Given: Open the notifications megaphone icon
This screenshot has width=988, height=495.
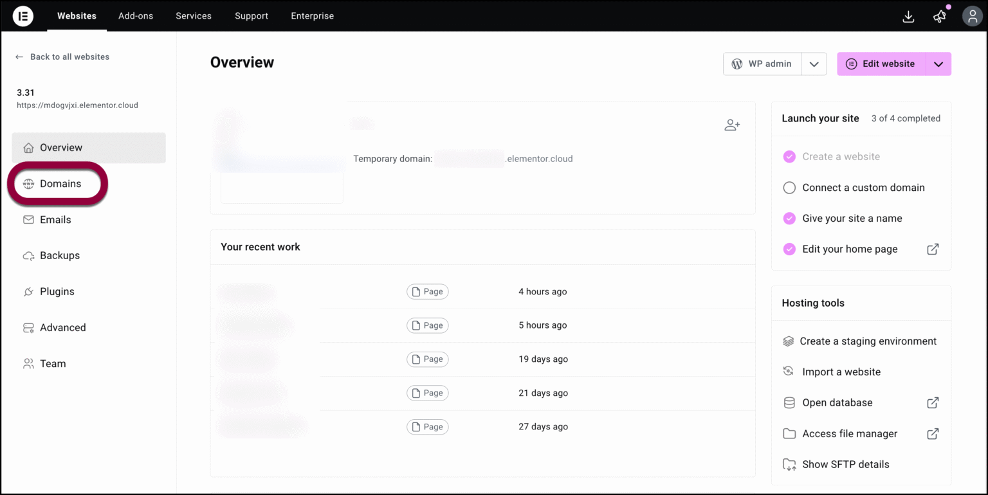Looking at the screenshot, I should (x=940, y=17).
